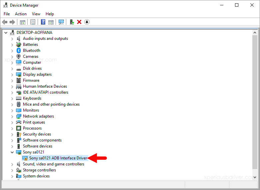Viewport: 260px width, 190px height.
Task: Click the Processors category icon
Action: coord(19,128)
